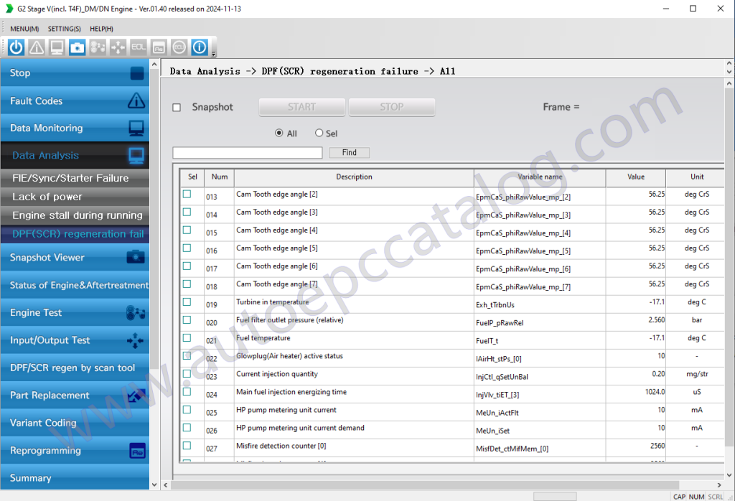The width and height of the screenshot is (735, 501).
Task: Click inside the search text field
Action: coord(247,152)
